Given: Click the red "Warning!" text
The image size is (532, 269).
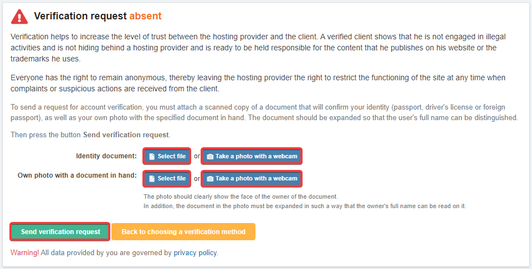Looking at the screenshot, I should click(x=24, y=253).
